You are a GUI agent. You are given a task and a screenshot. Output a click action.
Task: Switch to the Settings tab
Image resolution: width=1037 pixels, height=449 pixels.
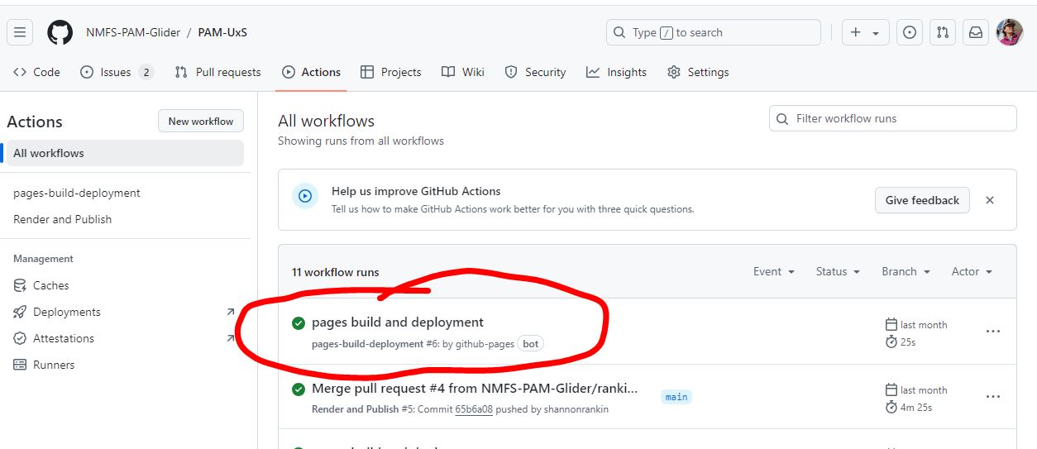pyautogui.click(x=698, y=72)
